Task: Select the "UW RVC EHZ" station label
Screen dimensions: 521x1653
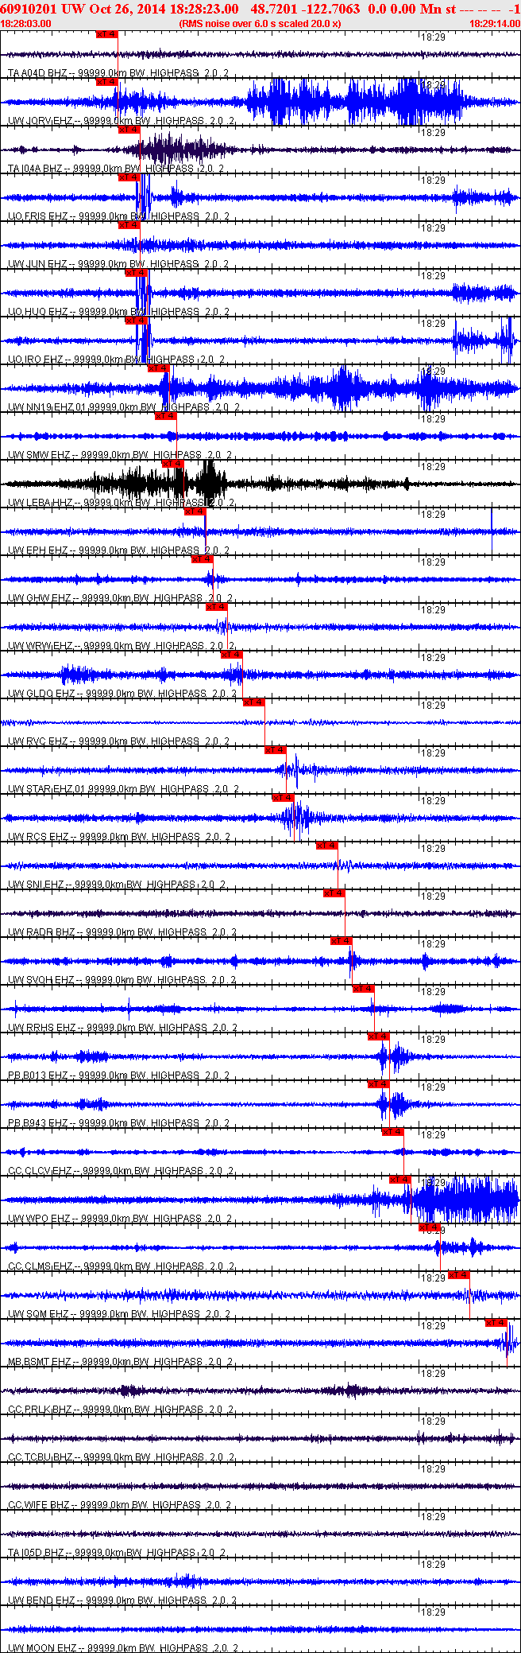Action: pos(37,741)
